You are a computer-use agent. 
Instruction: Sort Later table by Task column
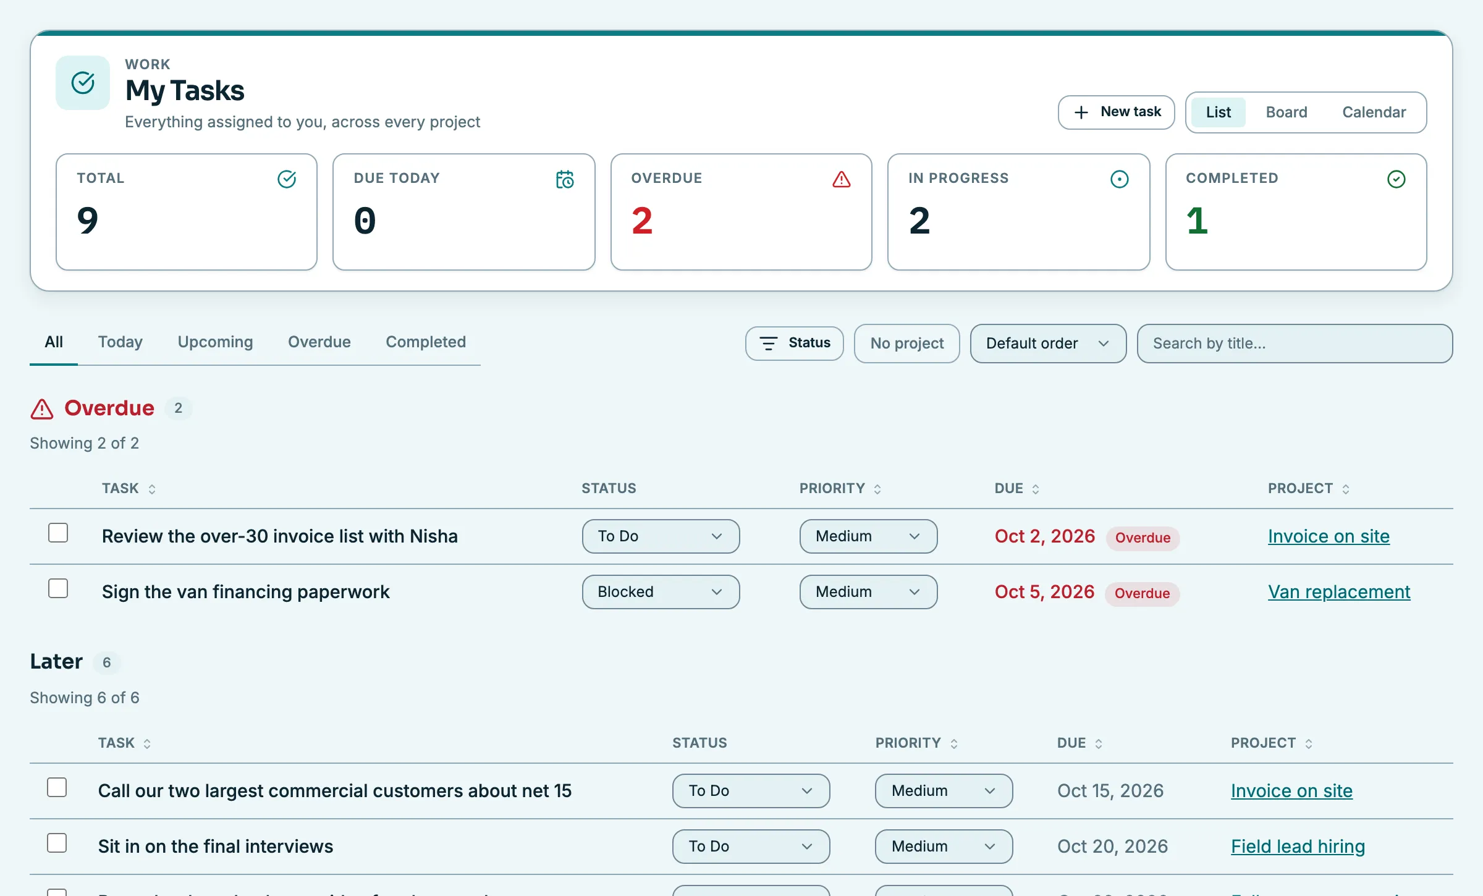pyautogui.click(x=125, y=743)
